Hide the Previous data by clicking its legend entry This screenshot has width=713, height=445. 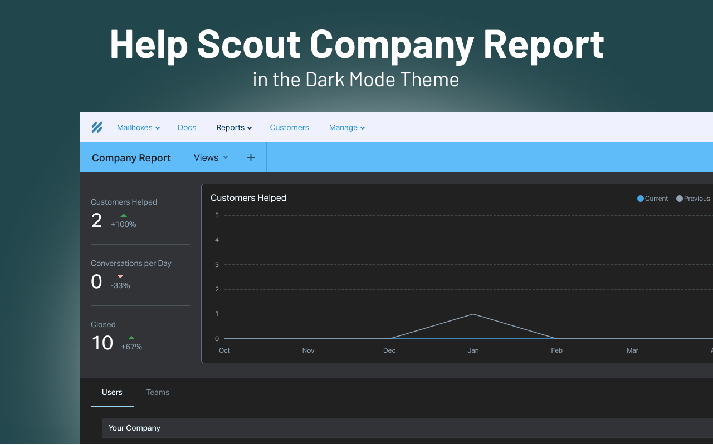point(694,198)
